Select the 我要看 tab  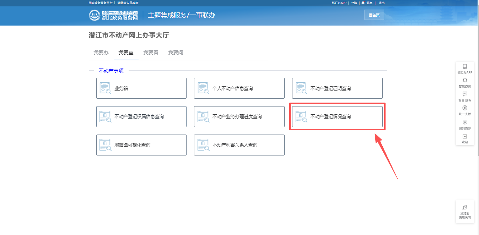coord(151,53)
